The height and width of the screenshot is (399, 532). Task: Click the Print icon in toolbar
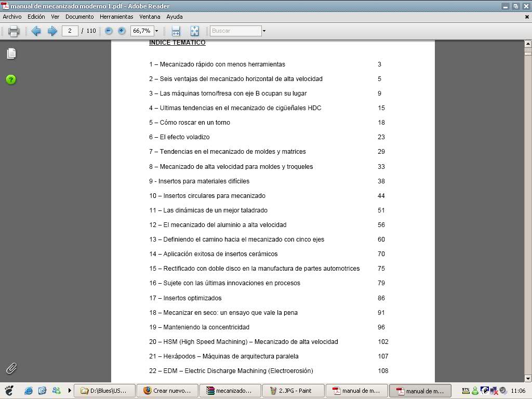click(x=14, y=31)
